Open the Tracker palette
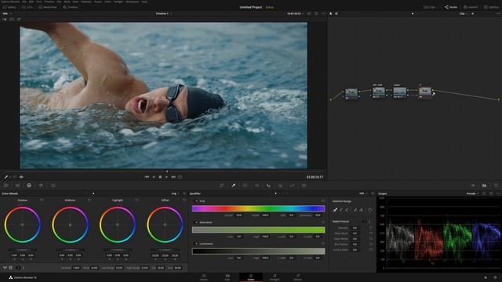502x282 pixels. click(256, 186)
